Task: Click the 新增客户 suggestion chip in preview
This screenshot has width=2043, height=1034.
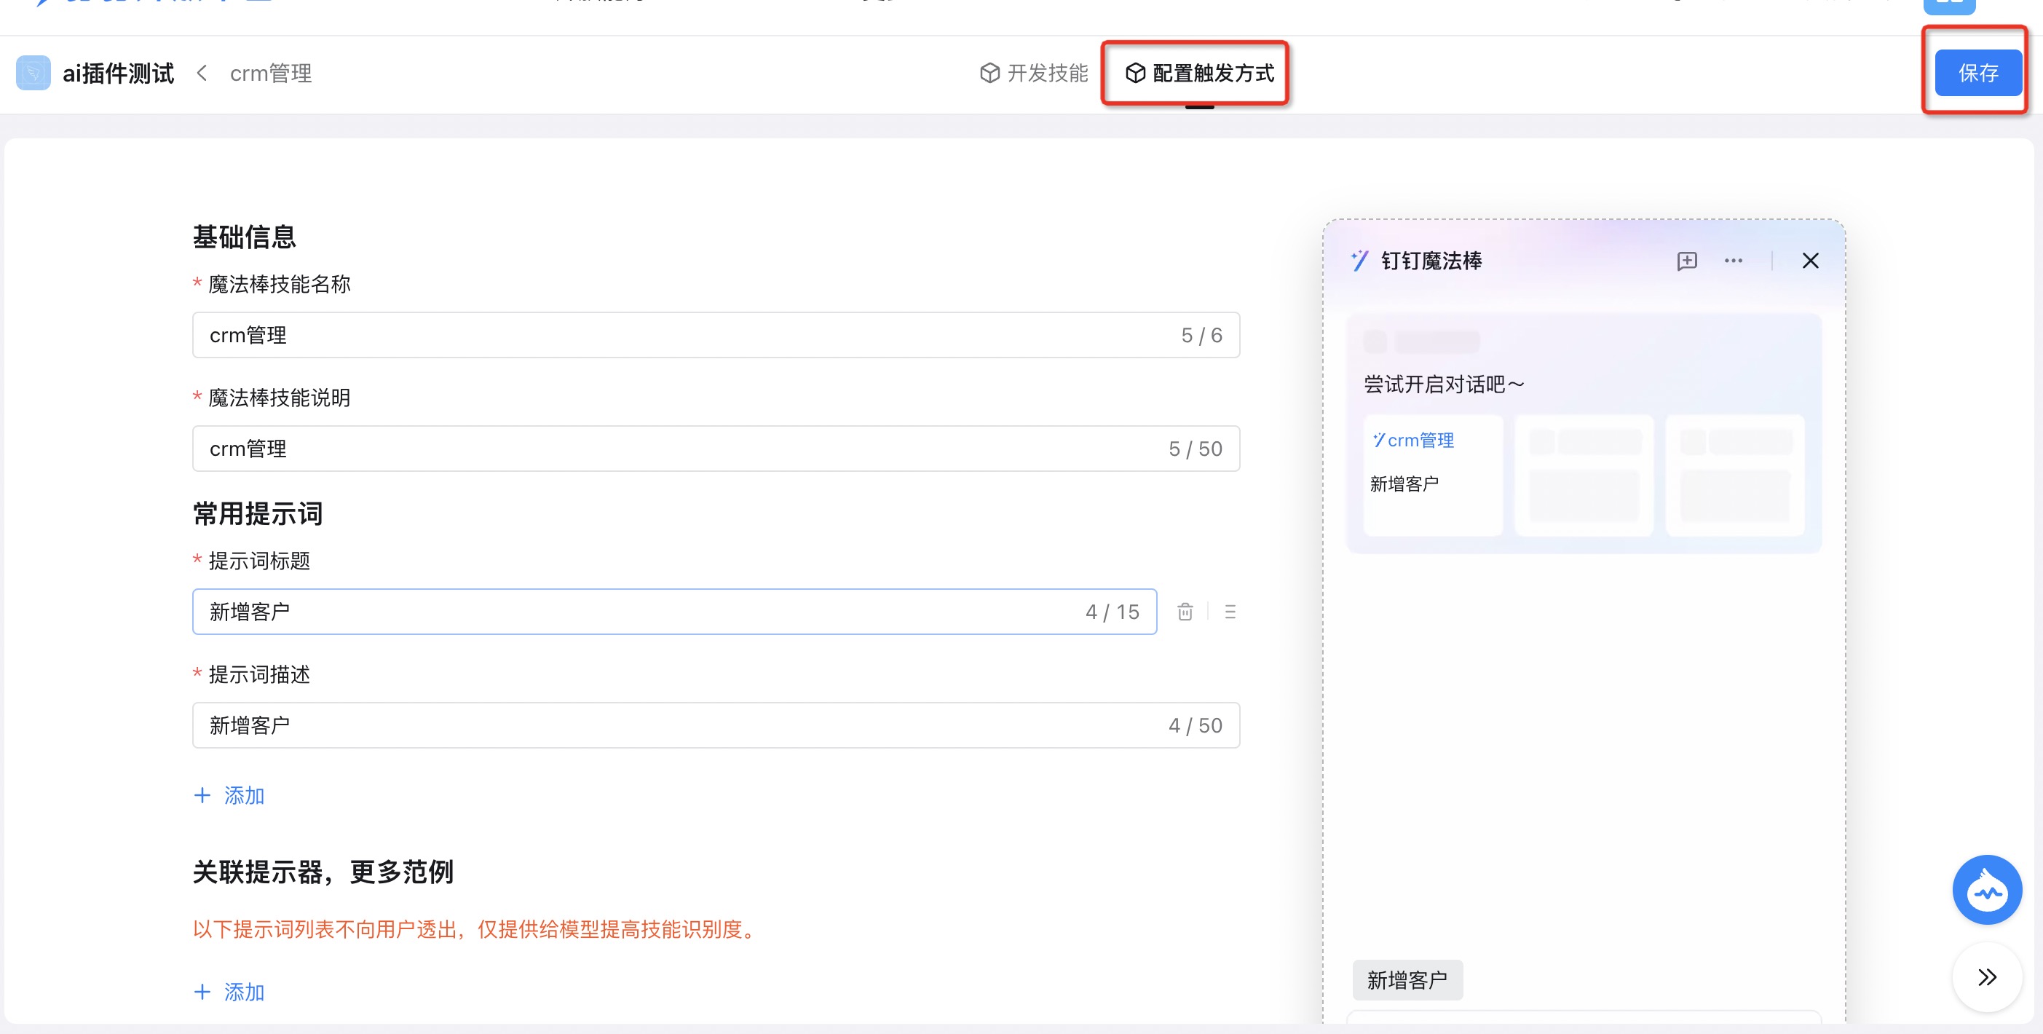Action: pos(1407,980)
